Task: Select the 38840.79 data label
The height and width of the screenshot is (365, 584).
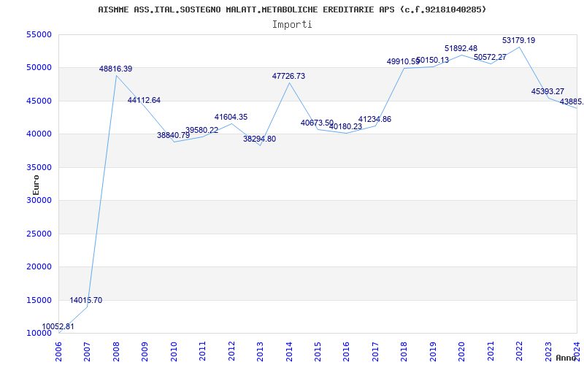Action: 173,135
